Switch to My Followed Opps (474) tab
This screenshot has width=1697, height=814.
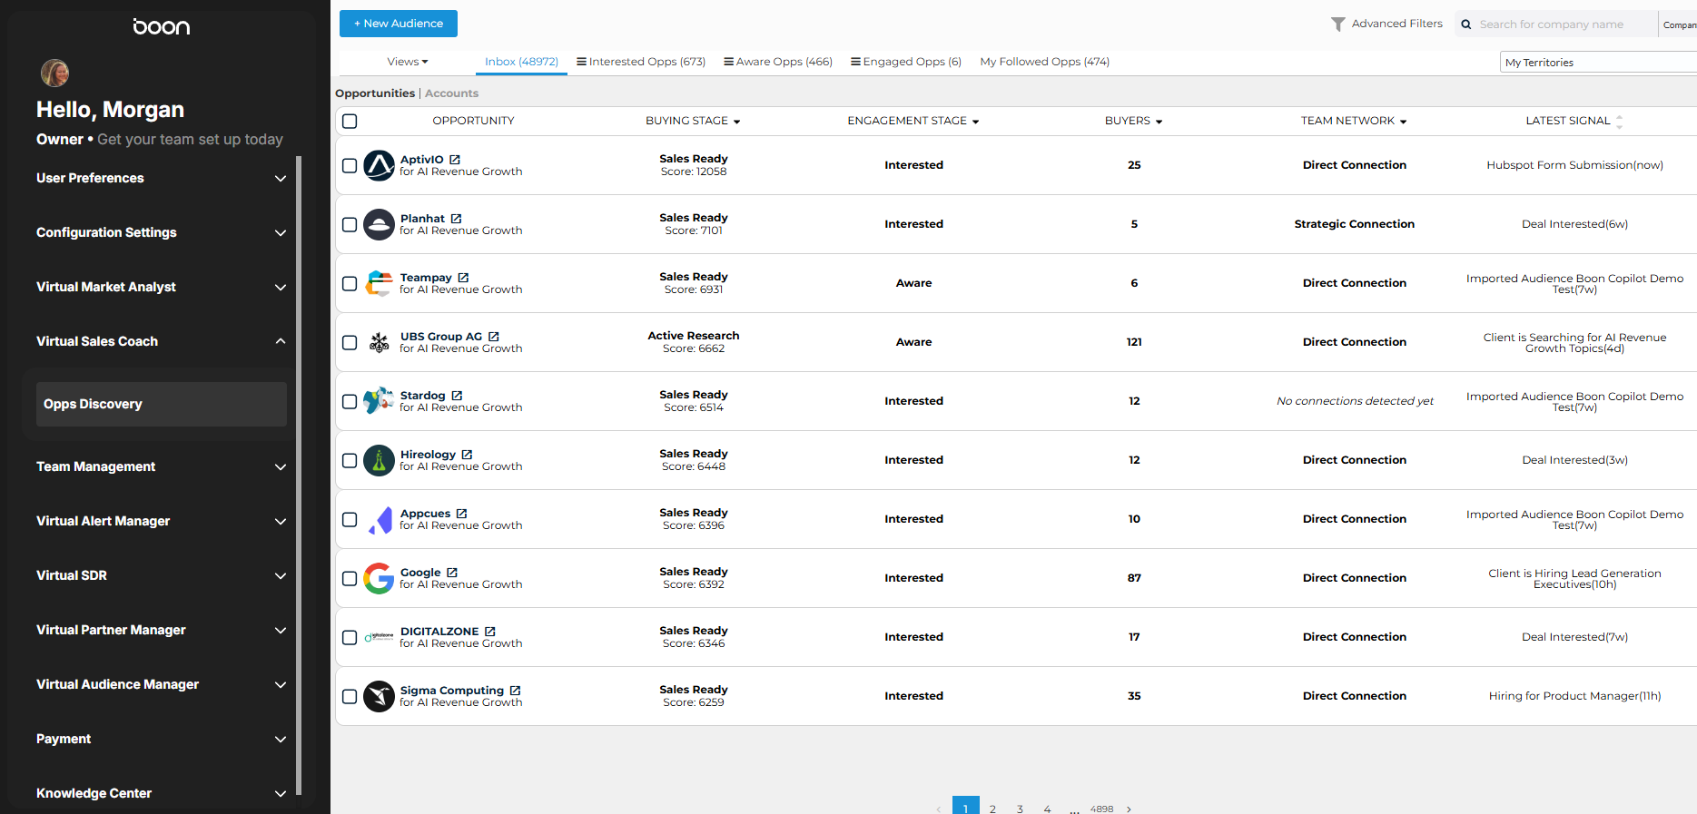(1044, 62)
